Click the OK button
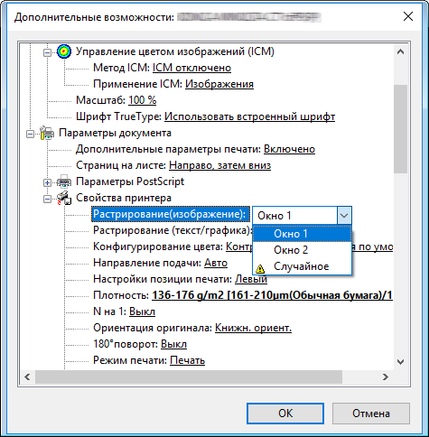The image size is (429, 437). pyautogui.click(x=285, y=414)
